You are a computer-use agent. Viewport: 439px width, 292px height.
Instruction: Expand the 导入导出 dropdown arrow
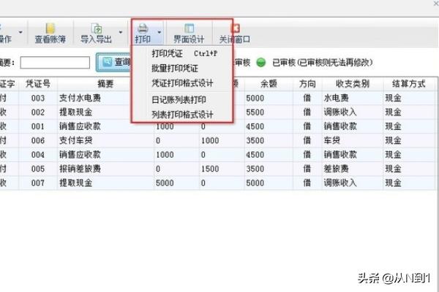(x=121, y=32)
